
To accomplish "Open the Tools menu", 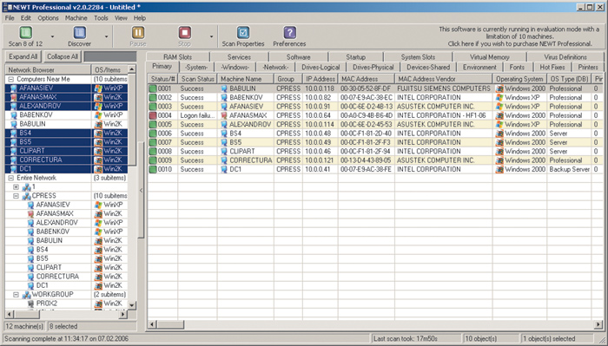I will click(x=101, y=18).
